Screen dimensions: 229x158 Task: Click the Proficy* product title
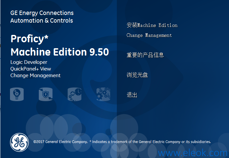[29, 39]
